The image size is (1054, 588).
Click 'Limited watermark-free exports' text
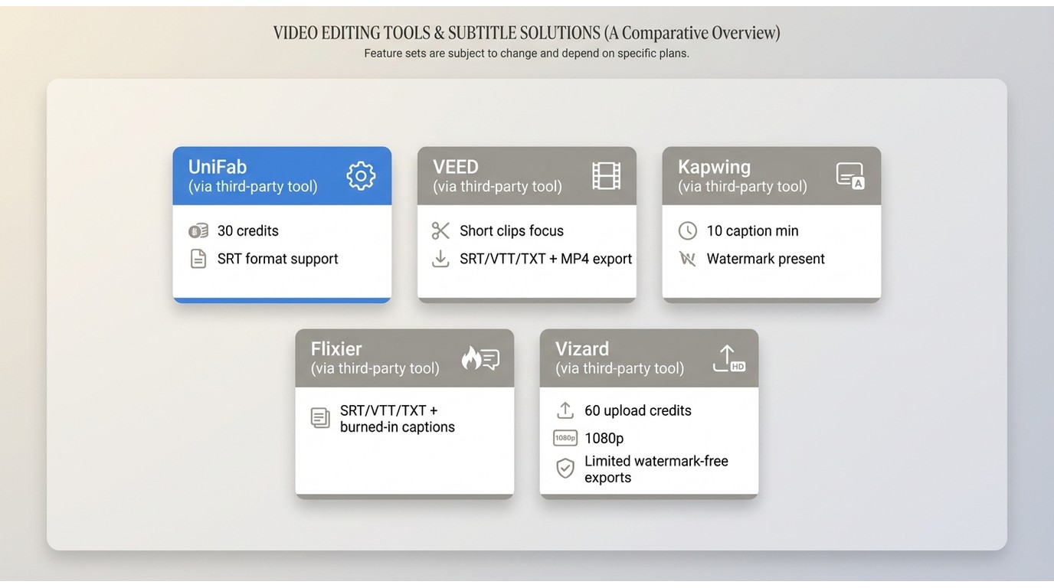click(x=656, y=469)
